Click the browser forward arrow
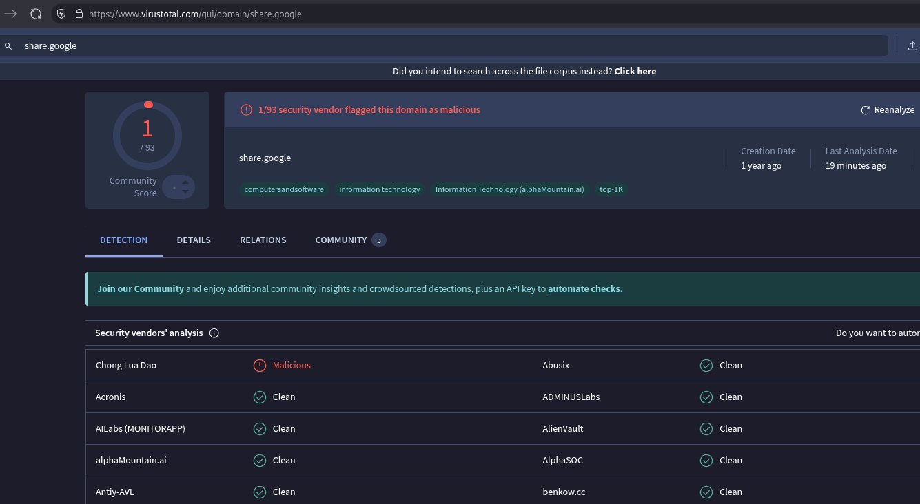This screenshot has width=920, height=504. pyautogui.click(x=10, y=14)
